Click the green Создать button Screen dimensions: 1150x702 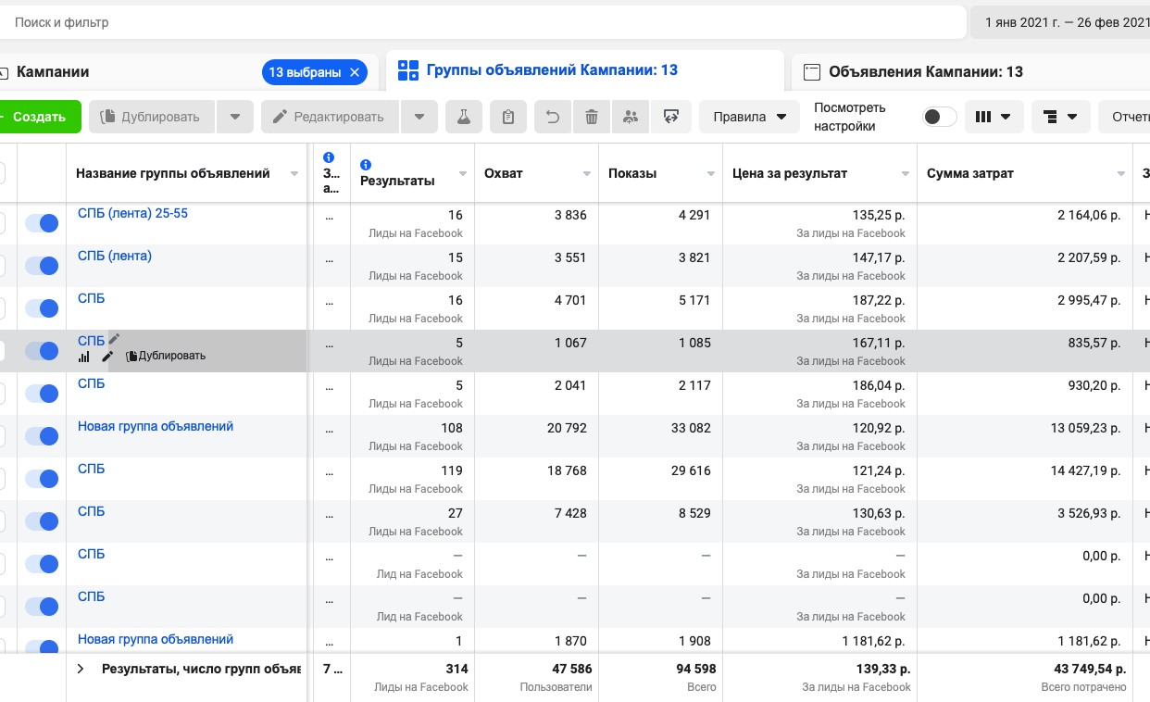39,117
